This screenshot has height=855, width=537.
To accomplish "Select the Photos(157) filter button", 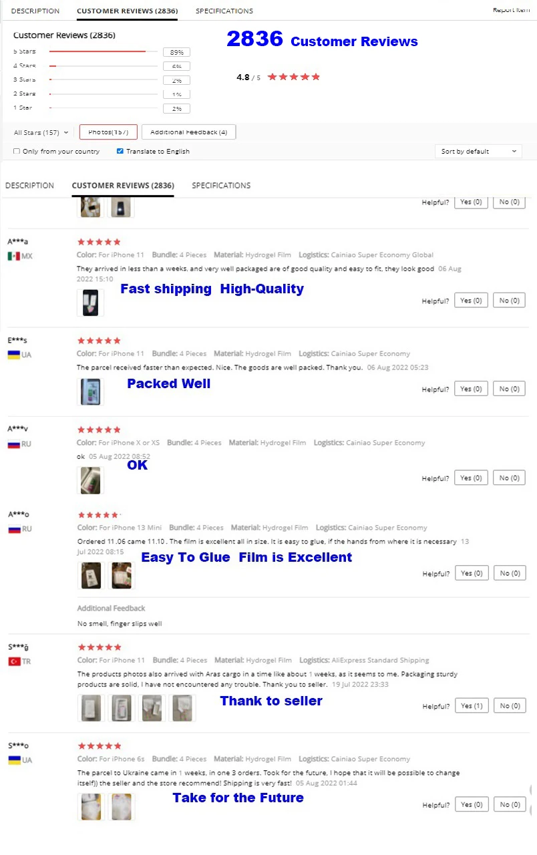I will tap(108, 132).
